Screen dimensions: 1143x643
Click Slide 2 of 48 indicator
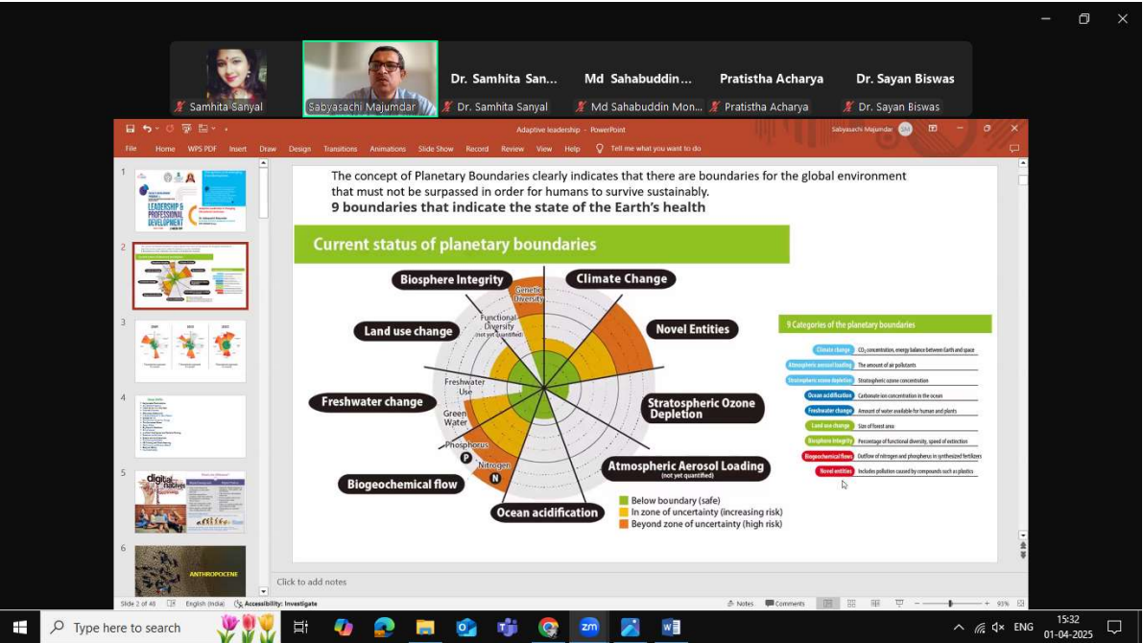point(138,604)
